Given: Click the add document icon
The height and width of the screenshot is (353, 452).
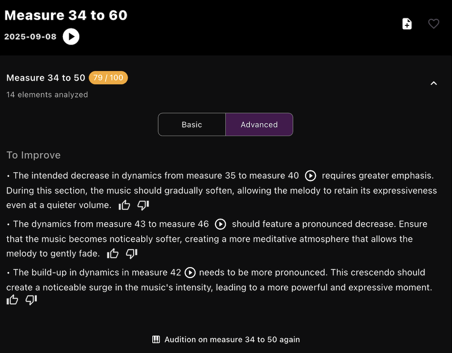Looking at the screenshot, I should [x=407, y=24].
